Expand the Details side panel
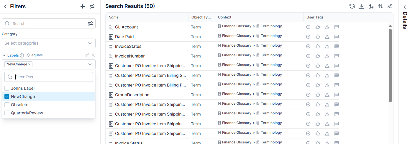Image resolution: width=410 pixels, height=144 pixels. tap(405, 7)
